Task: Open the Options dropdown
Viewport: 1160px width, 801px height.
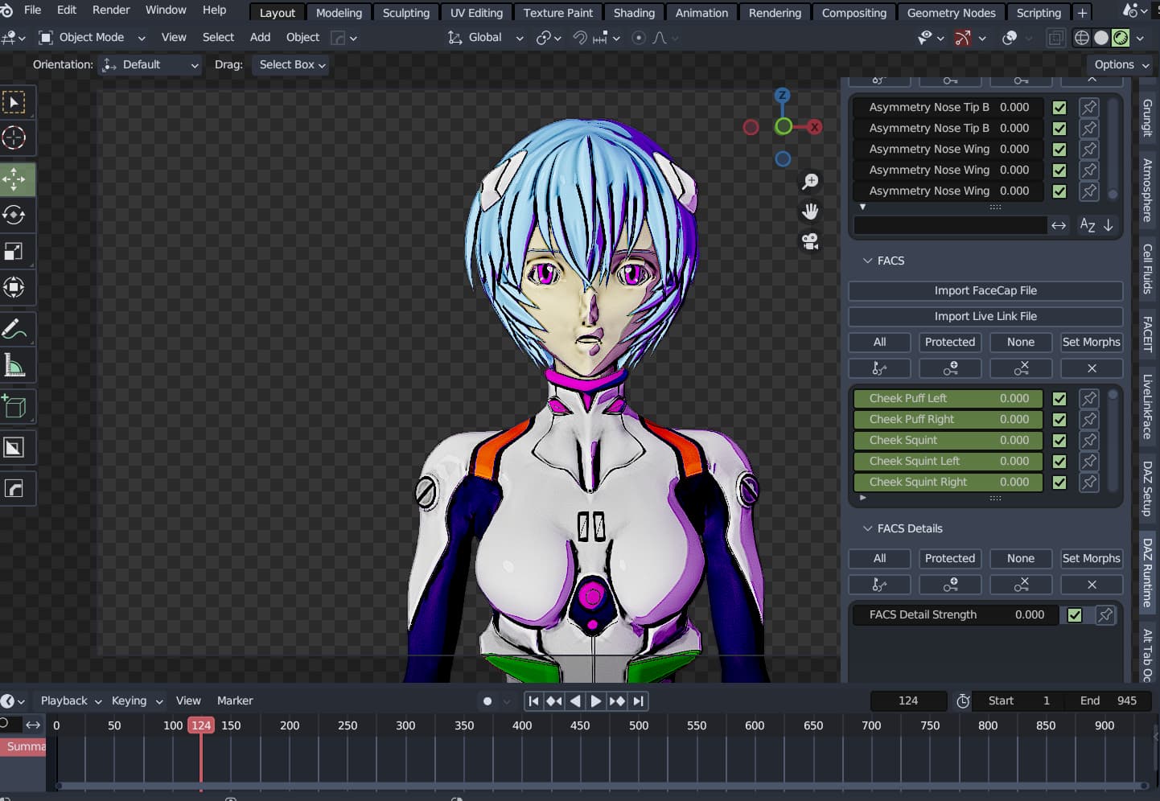Action: [x=1121, y=65]
